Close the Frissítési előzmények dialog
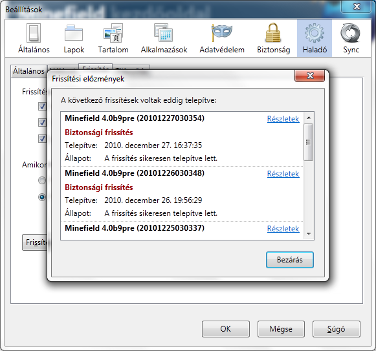The image size is (376, 351). point(310,76)
